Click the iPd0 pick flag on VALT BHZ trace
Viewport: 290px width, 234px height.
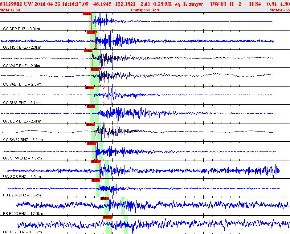(x=88, y=51)
